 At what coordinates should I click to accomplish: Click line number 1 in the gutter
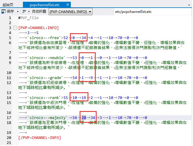pos(10,18)
